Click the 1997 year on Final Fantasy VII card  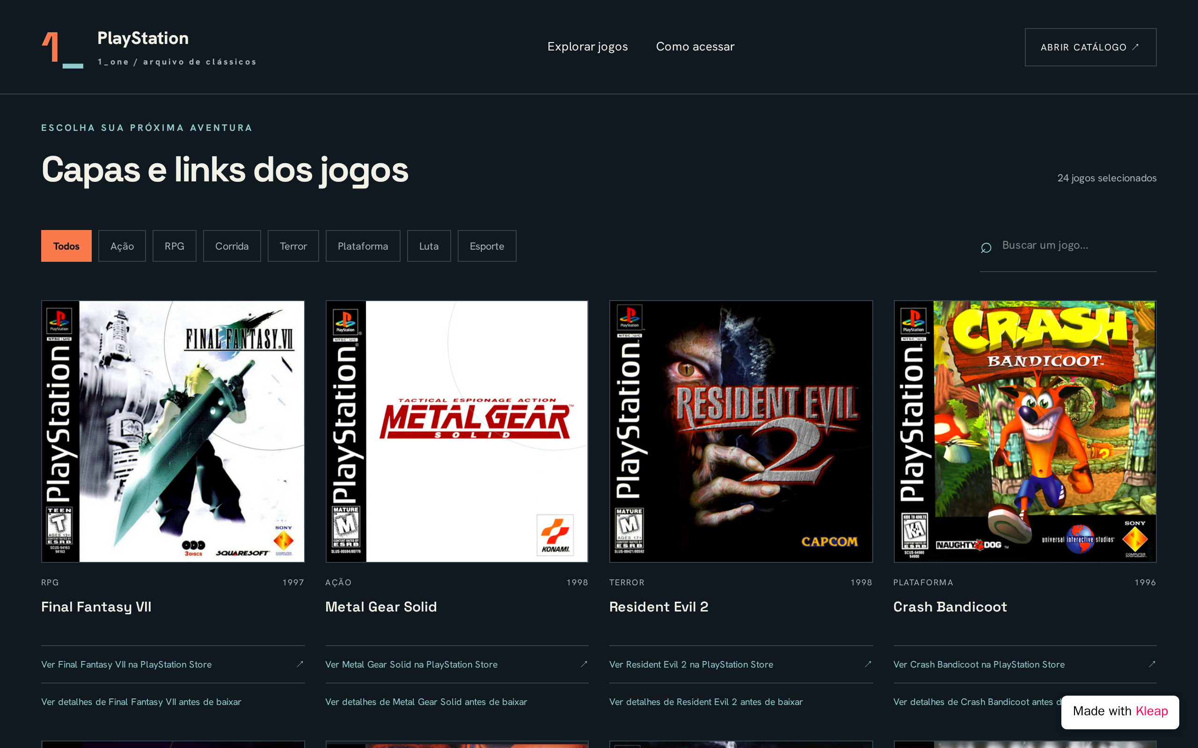[293, 583]
